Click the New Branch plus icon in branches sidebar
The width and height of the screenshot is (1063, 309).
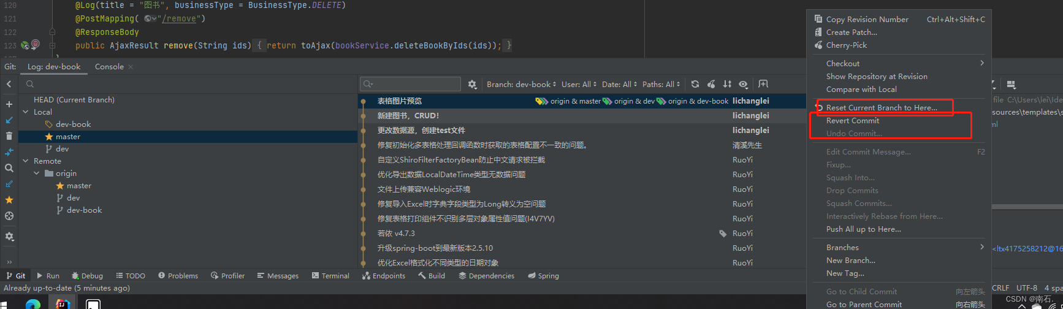point(9,104)
